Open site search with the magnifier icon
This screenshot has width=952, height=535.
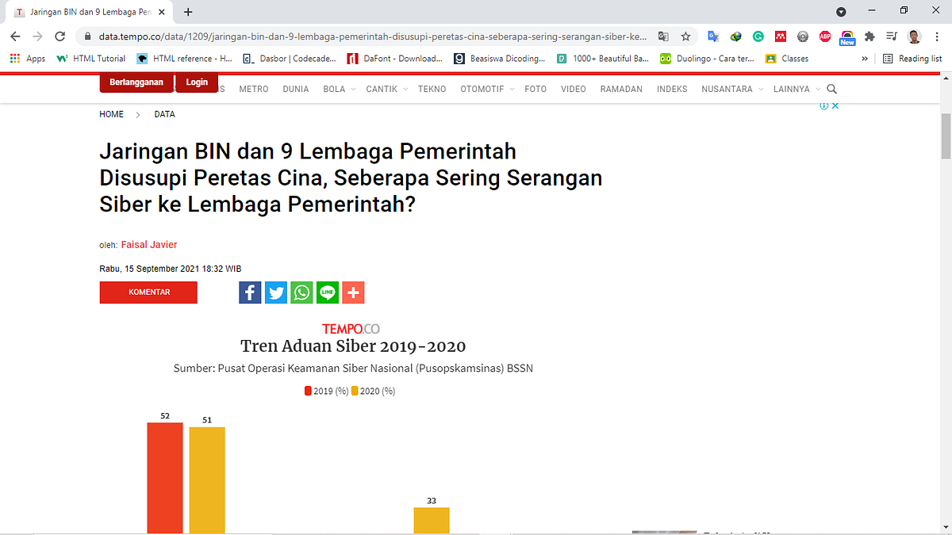(x=831, y=89)
